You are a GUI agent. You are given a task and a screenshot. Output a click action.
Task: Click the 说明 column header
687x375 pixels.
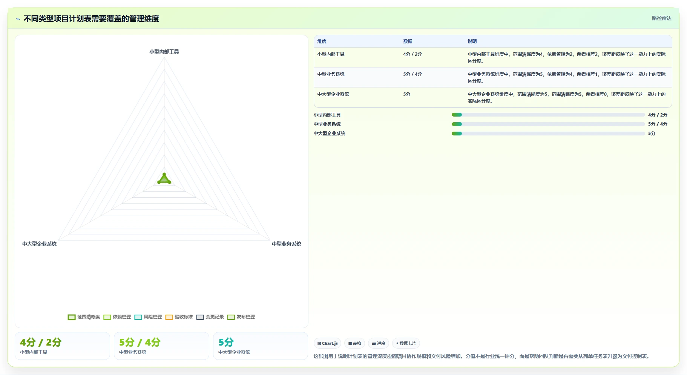pyautogui.click(x=472, y=41)
